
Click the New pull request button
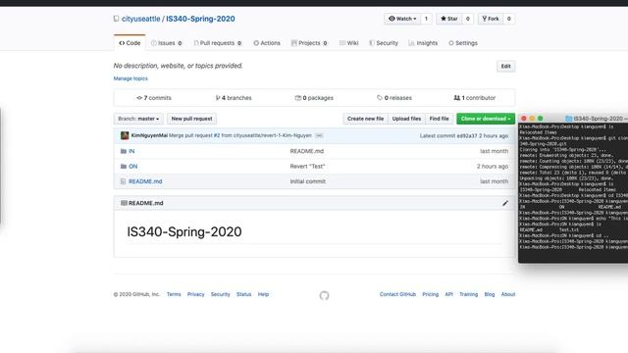point(192,119)
